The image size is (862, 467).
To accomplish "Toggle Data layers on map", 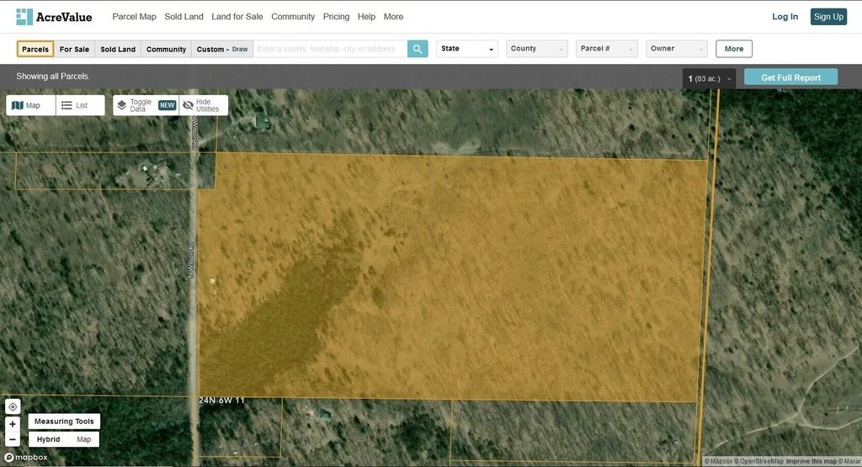I will point(135,105).
